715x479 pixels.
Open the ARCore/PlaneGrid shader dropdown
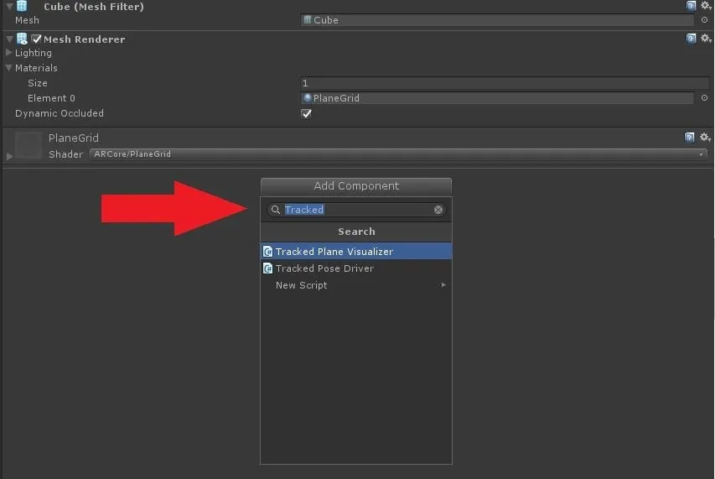point(398,154)
